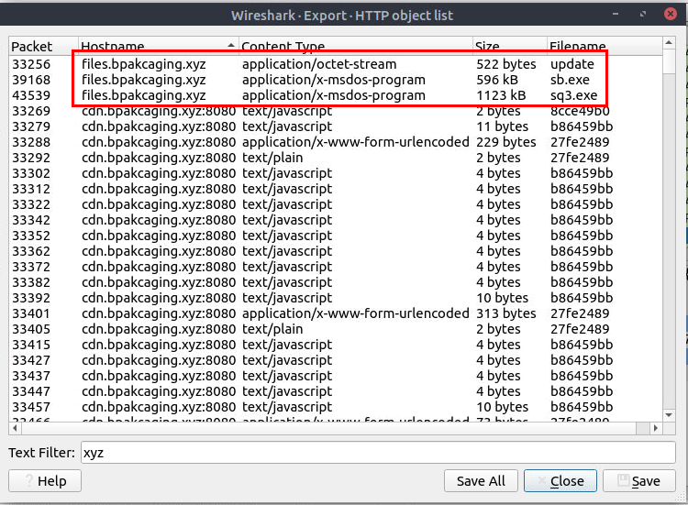Sort by the Filename column header
This screenshot has height=505, width=688.
click(x=578, y=46)
